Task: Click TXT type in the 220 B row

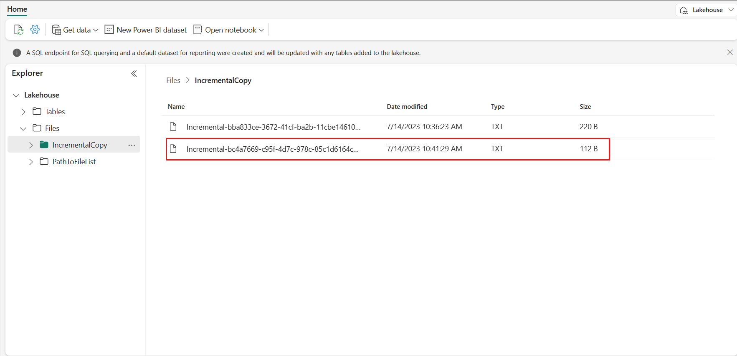Action: pos(497,127)
